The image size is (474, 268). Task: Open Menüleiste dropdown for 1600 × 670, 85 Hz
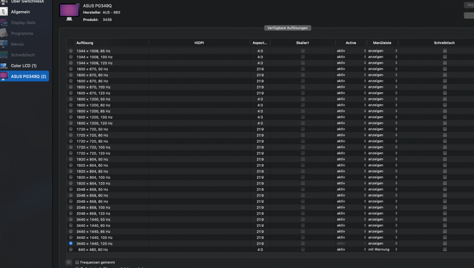tap(383, 81)
